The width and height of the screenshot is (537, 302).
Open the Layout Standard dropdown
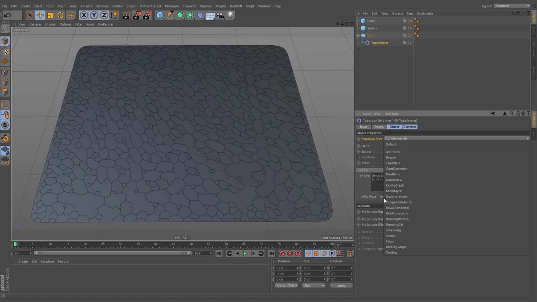pos(512,6)
